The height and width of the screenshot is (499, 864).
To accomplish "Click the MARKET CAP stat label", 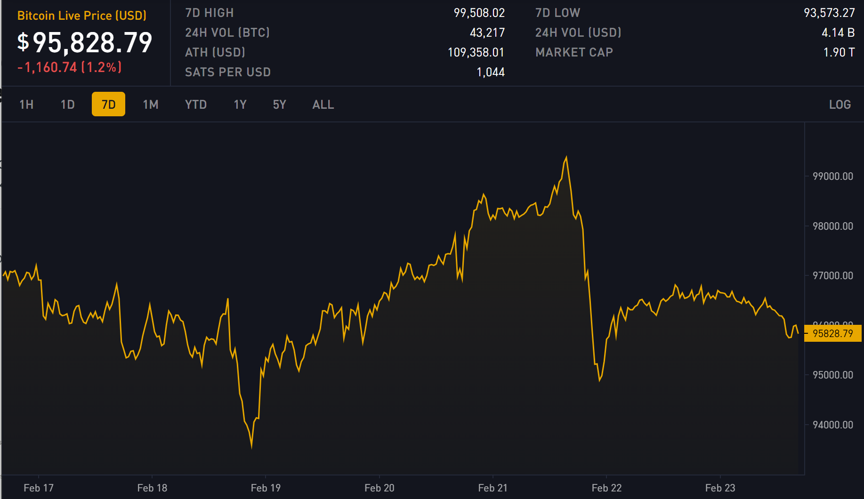I will [x=574, y=52].
